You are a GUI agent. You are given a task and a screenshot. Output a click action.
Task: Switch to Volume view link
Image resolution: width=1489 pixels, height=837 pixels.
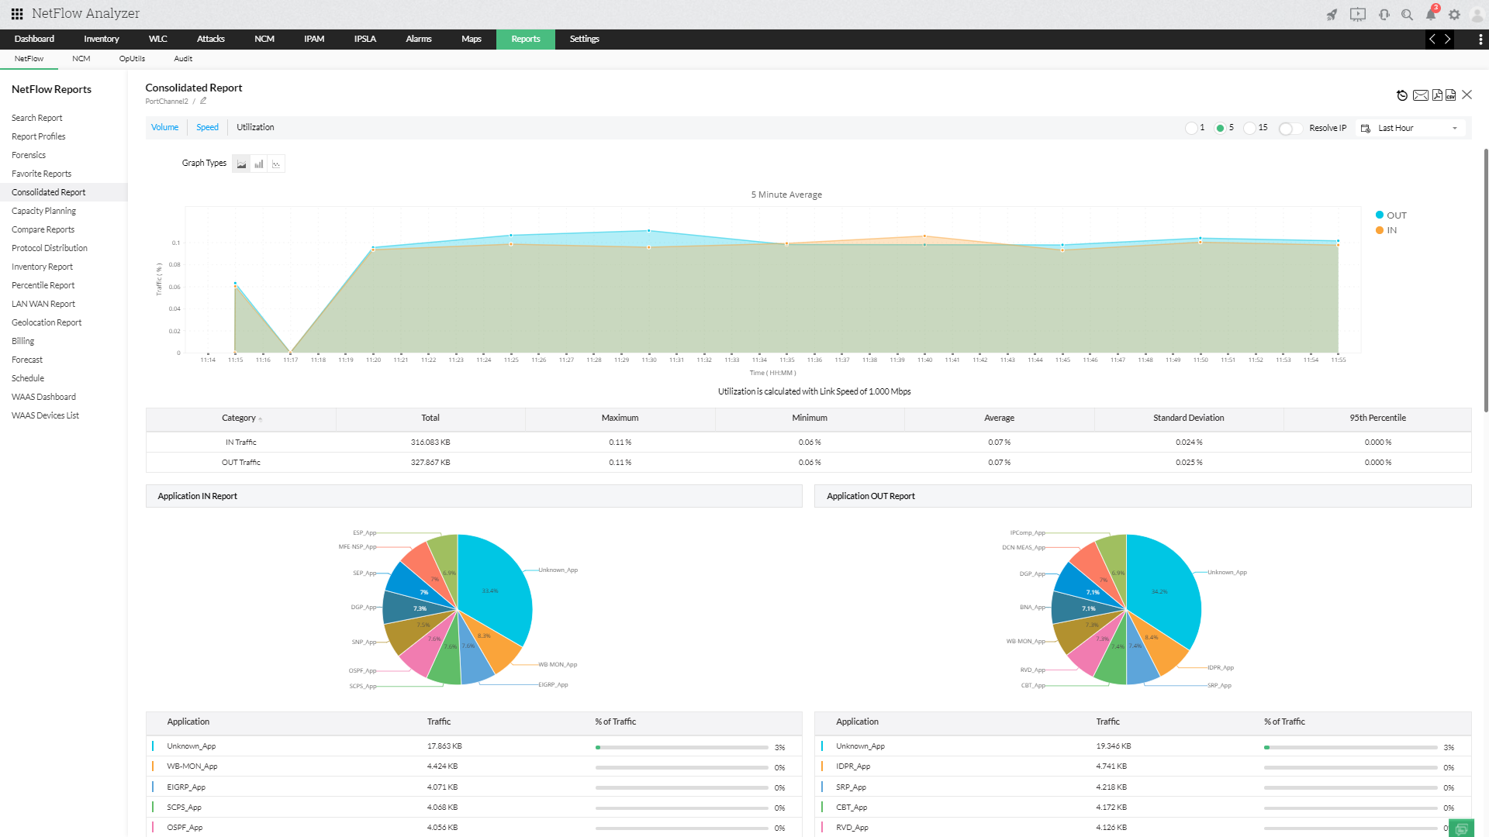pos(164,128)
